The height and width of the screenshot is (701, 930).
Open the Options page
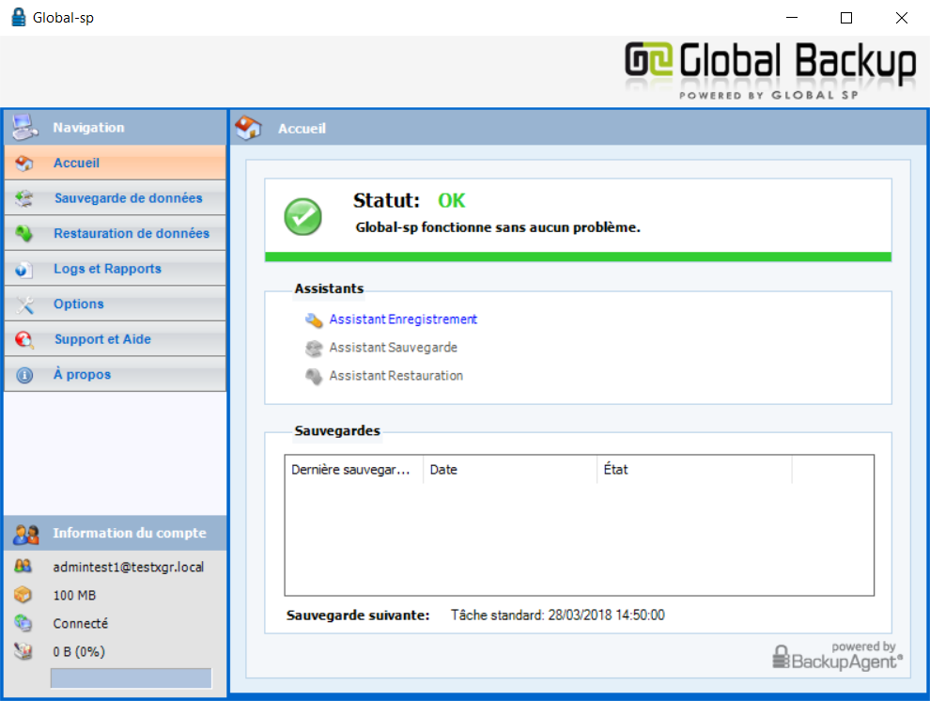pyautogui.click(x=115, y=304)
